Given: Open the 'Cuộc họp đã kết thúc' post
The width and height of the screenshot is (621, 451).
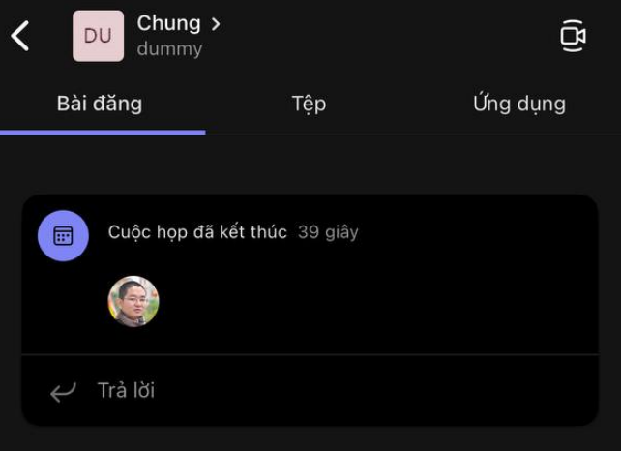Looking at the screenshot, I should 197,232.
